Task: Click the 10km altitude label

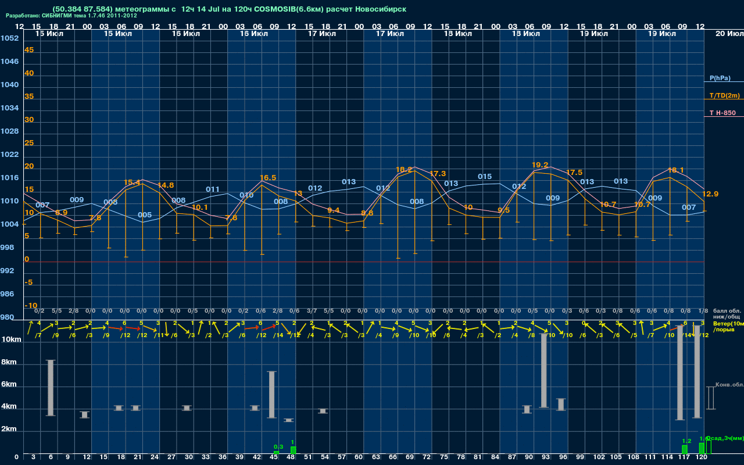Action: coord(12,339)
